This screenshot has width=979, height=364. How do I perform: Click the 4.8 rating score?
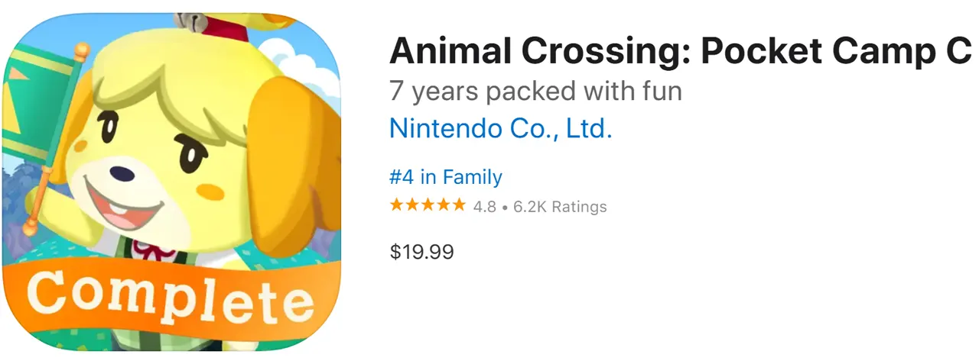484,206
